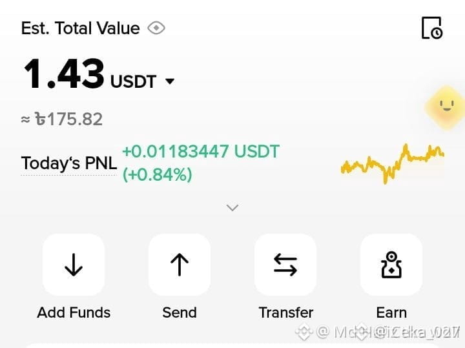Toggle the balance visibility eye icon

coord(156,28)
